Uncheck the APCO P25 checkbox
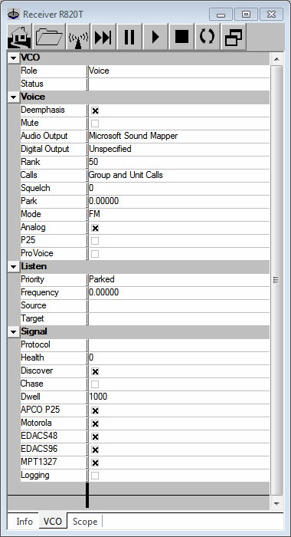The width and height of the screenshot is (291, 537). (x=95, y=410)
